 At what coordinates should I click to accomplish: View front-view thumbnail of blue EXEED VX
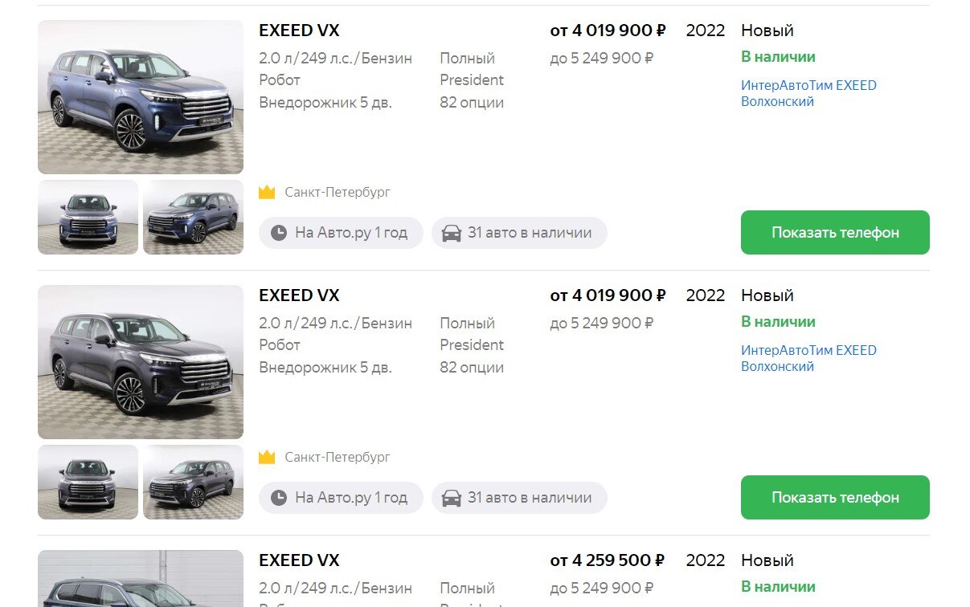click(88, 217)
